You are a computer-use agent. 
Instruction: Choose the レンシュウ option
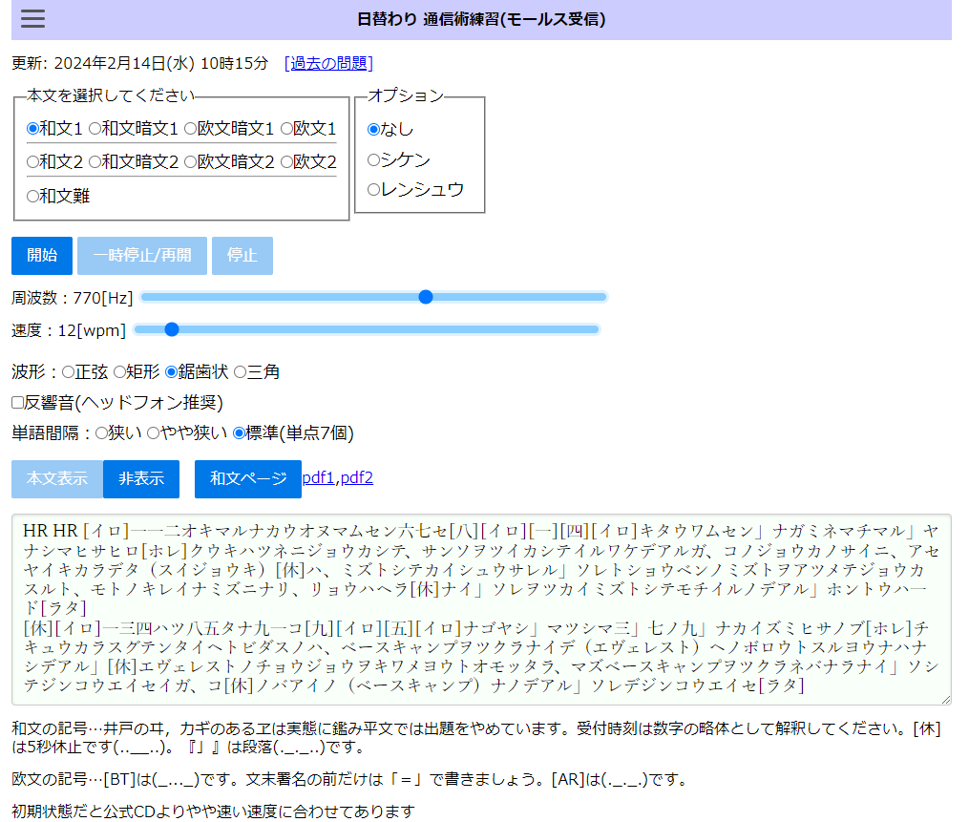(x=374, y=190)
